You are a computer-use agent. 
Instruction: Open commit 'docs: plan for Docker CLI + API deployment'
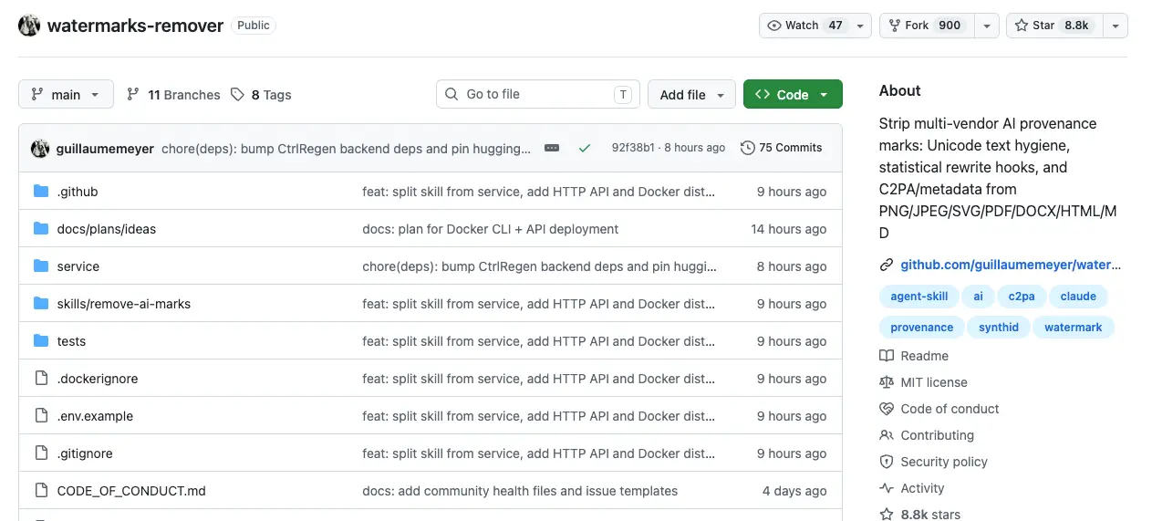(x=491, y=229)
